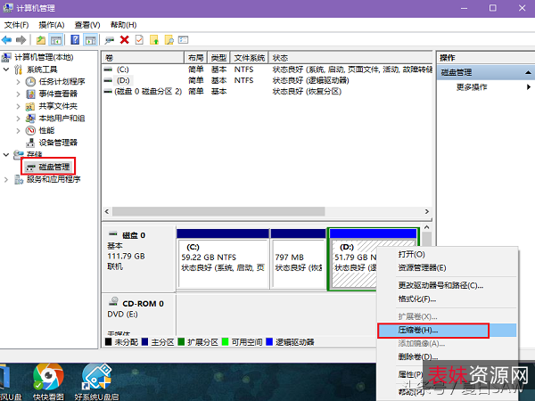Screen dimensions: 535x401
Task: Click the red X delete icon
Action: point(125,40)
